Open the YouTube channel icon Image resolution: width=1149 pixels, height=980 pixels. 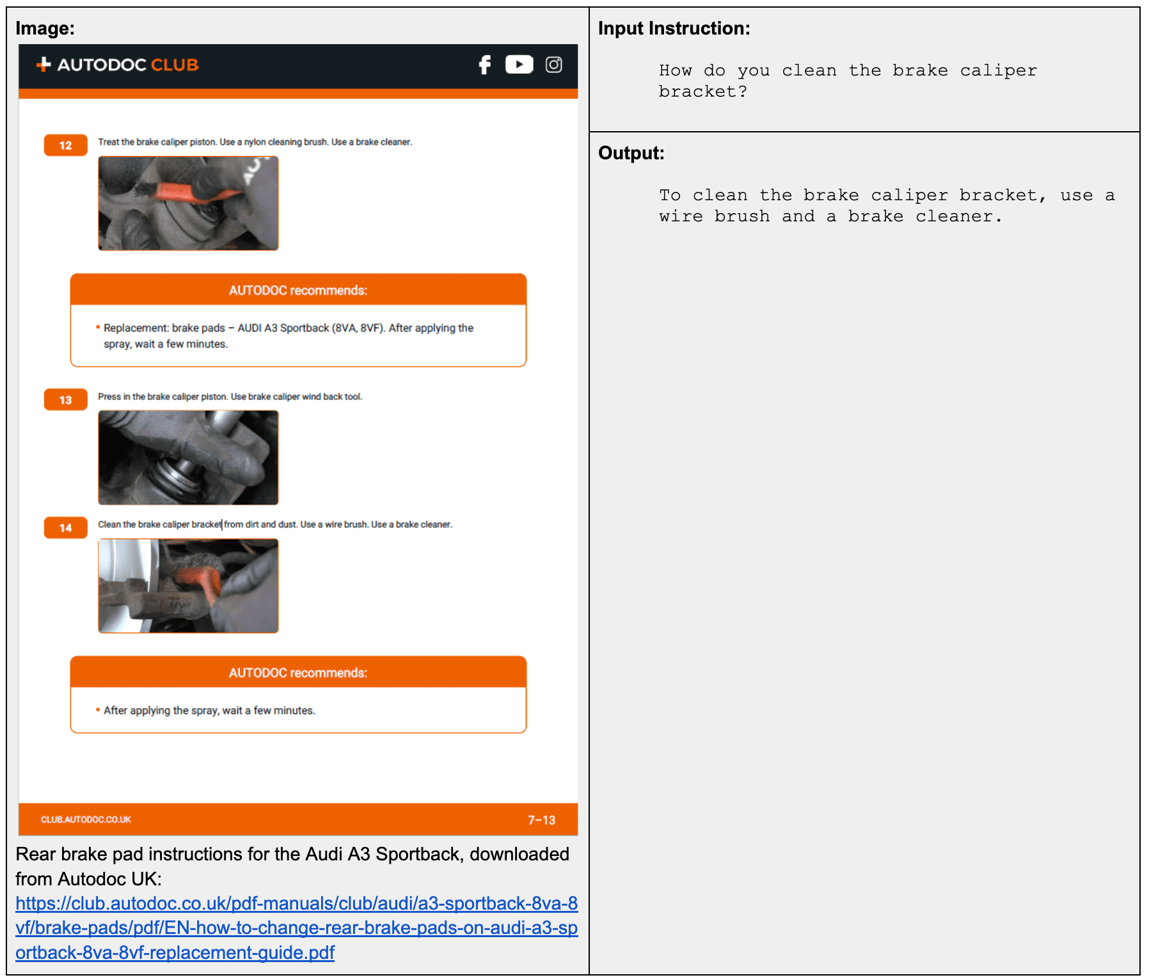click(519, 65)
